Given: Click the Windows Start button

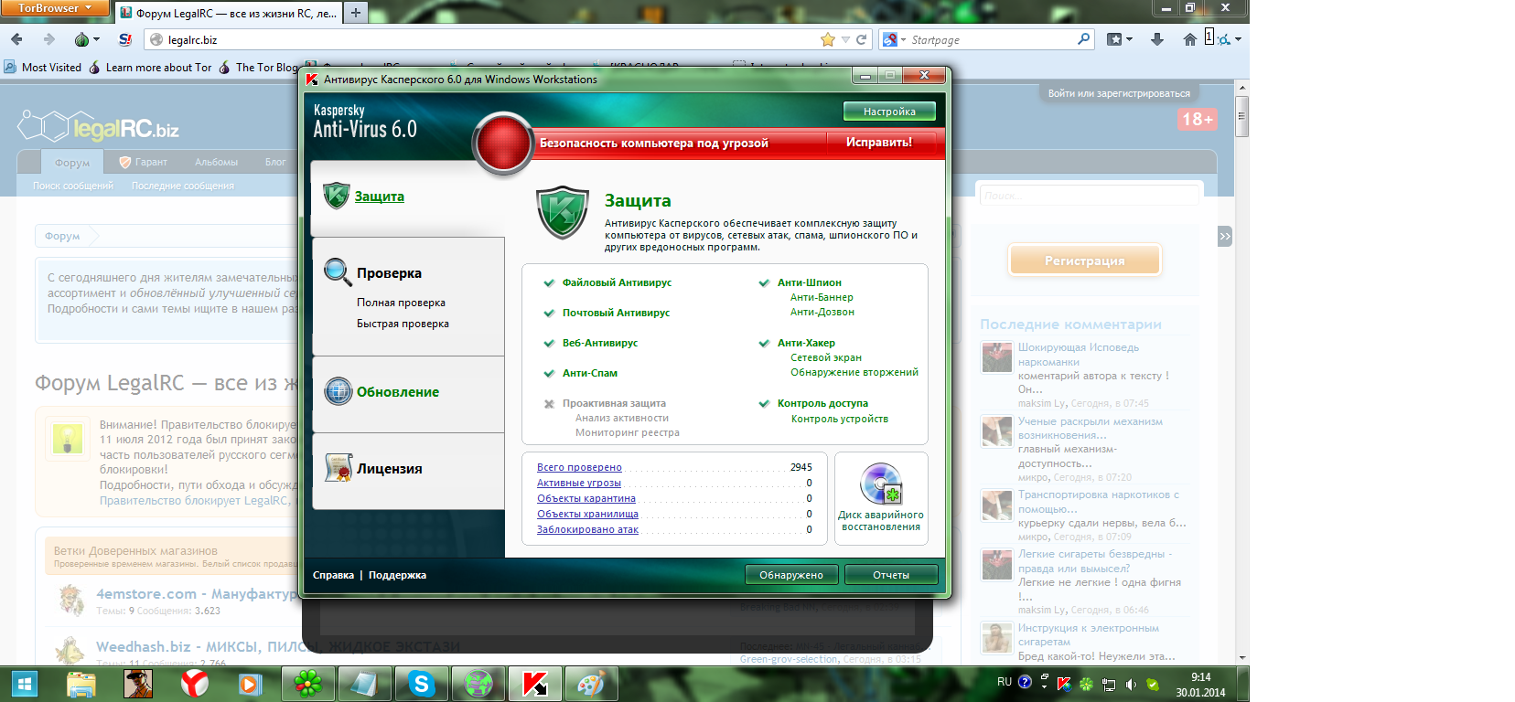Looking at the screenshot, I should [24, 683].
